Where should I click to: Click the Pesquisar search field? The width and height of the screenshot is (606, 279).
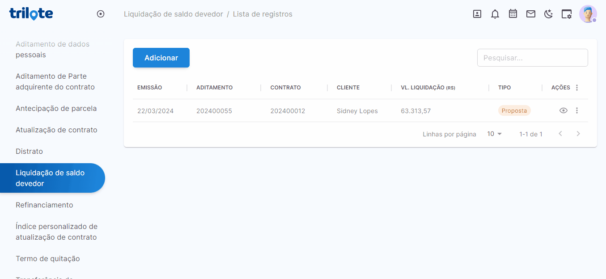pyautogui.click(x=532, y=58)
